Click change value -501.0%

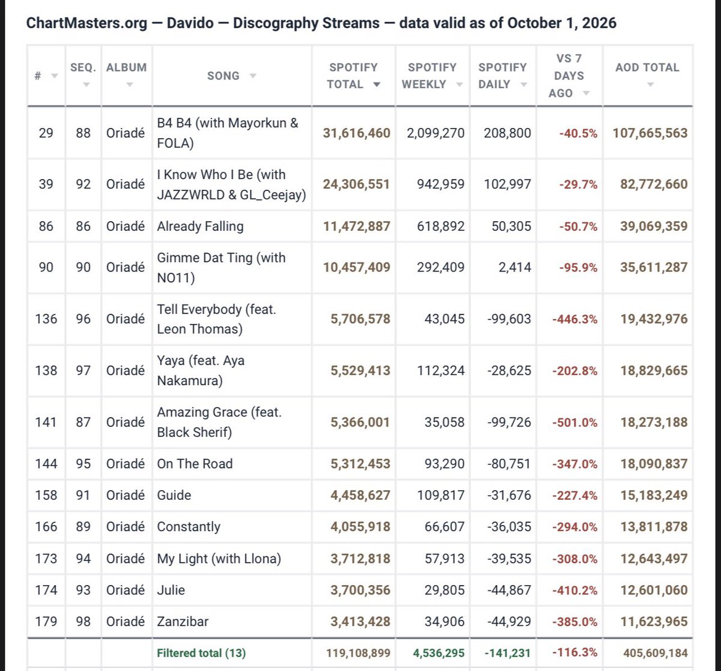coord(575,423)
